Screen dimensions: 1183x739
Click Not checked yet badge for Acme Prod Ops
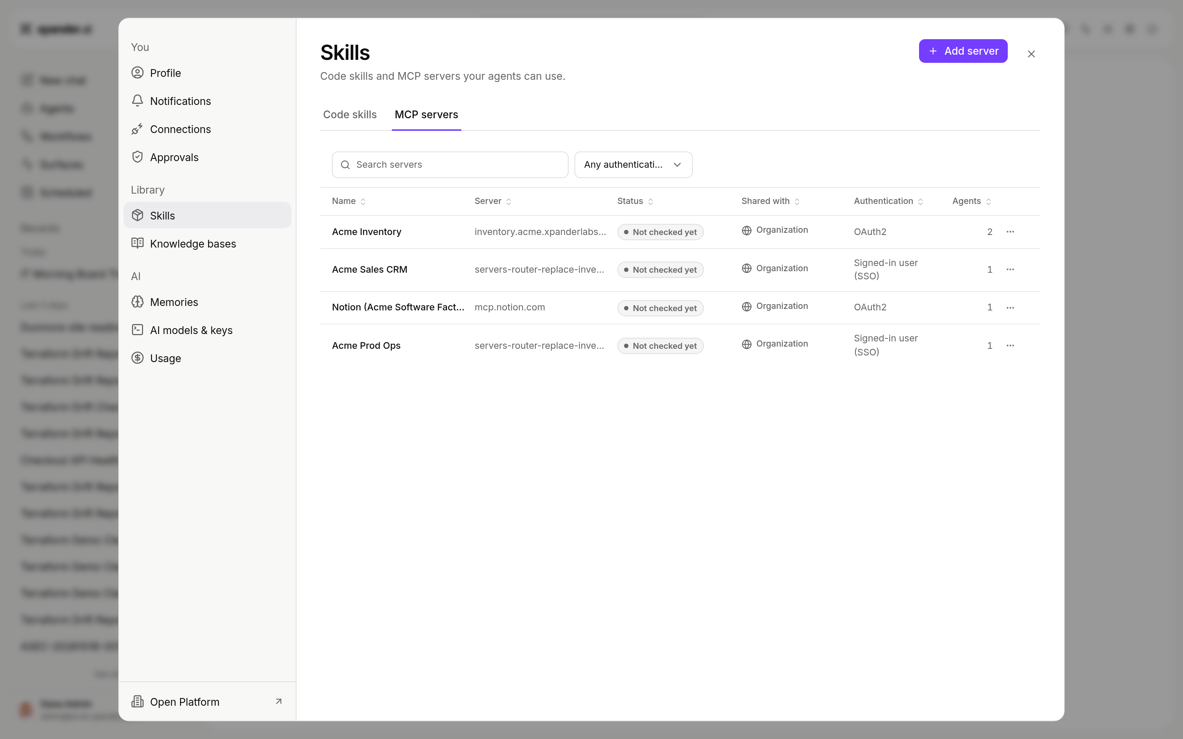pos(660,346)
